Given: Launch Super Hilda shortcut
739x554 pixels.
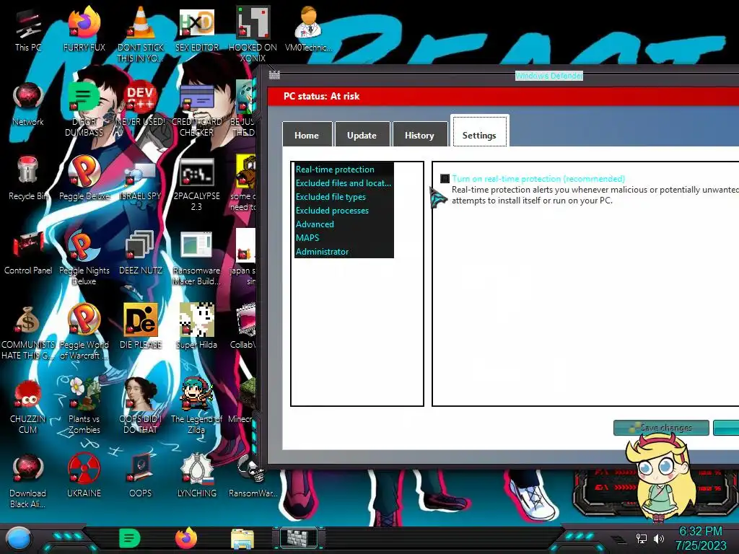Looking at the screenshot, I should pos(196,327).
